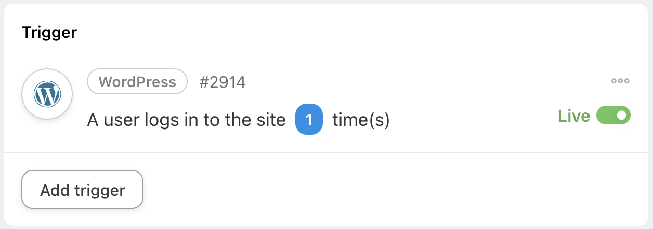
Task: Click the trigger ID #2914
Action: click(222, 82)
